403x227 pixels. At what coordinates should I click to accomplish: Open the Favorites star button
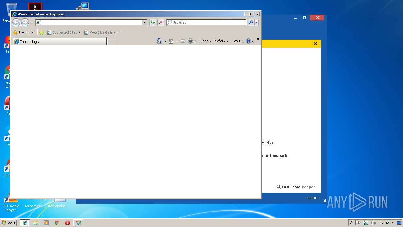23,32
